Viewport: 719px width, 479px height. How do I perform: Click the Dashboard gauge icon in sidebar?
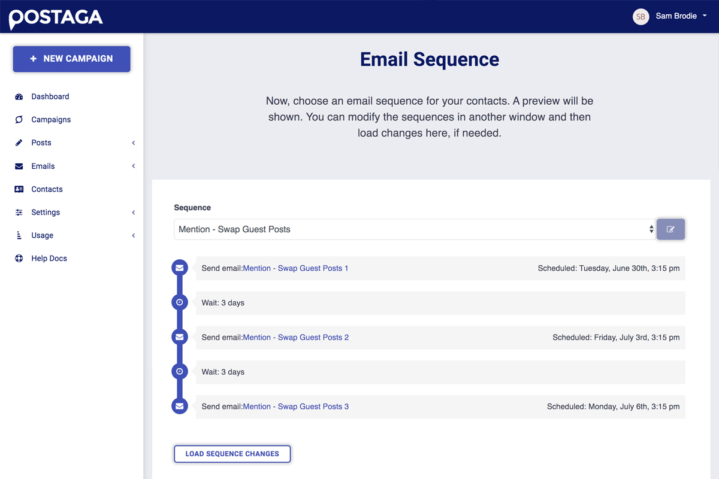coord(19,96)
